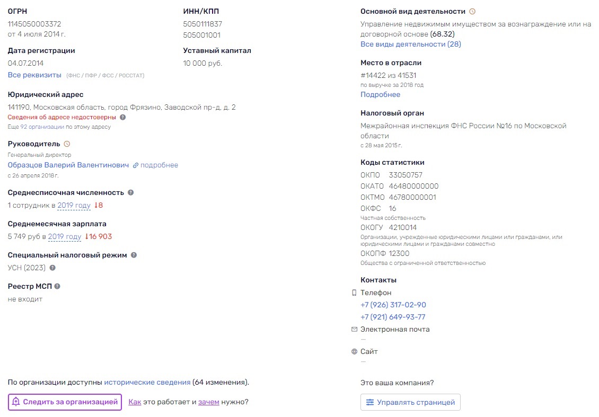
Task: Show Все виды деятельности (28)
Action: click(411, 44)
